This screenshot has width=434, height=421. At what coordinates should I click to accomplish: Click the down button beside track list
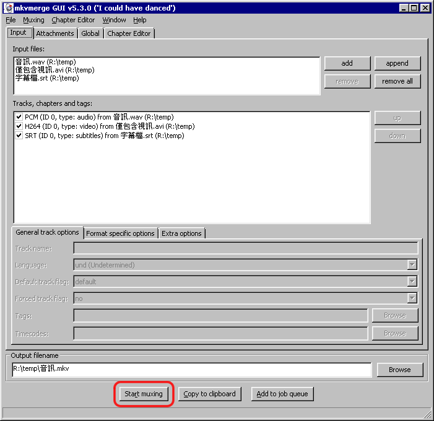tap(397, 136)
